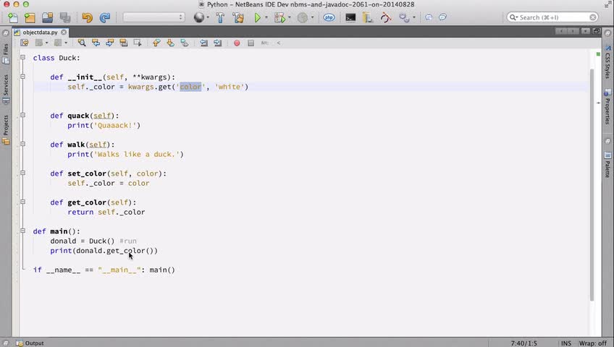
Task: Click the yellow folder browser icon
Action: coord(368,17)
